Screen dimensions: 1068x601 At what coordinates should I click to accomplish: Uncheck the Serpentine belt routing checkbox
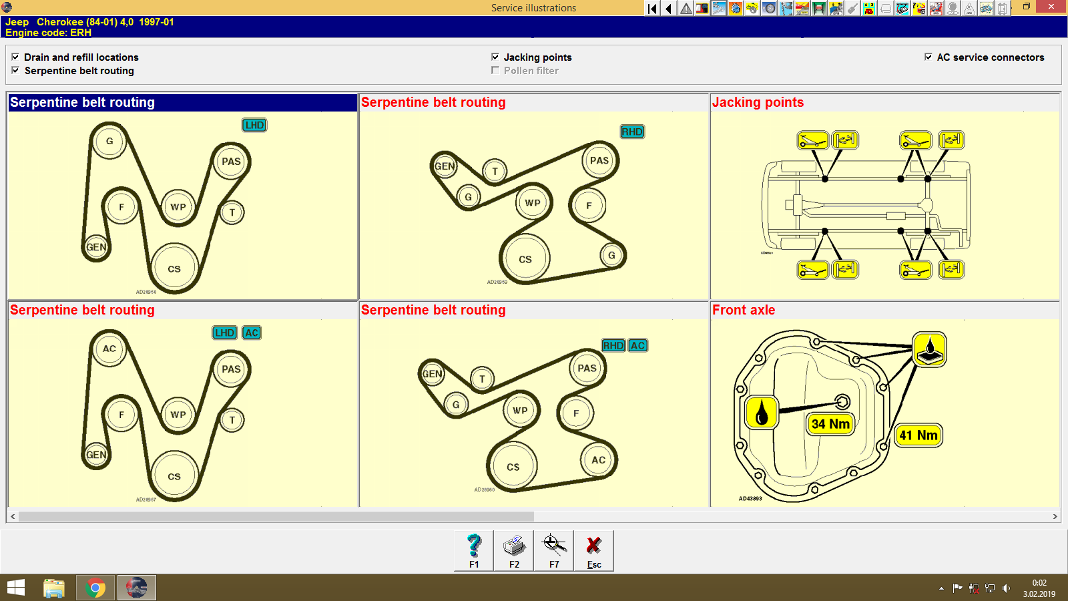(15, 71)
